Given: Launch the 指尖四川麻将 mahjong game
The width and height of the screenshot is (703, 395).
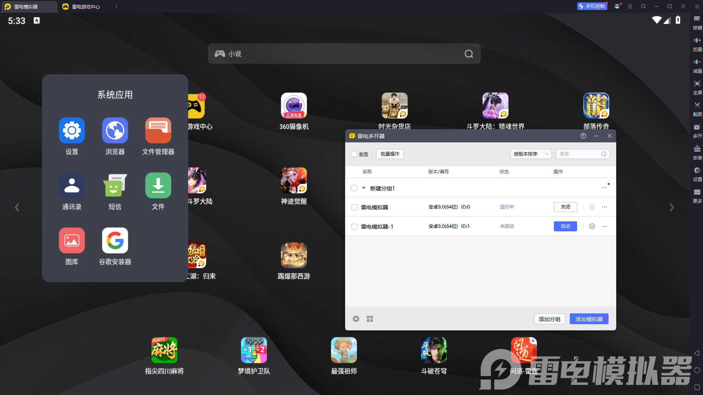Looking at the screenshot, I should [164, 350].
